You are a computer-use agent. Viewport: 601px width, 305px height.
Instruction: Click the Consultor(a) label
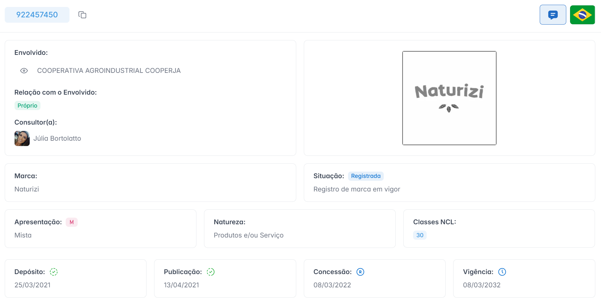[x=36, y=122]
